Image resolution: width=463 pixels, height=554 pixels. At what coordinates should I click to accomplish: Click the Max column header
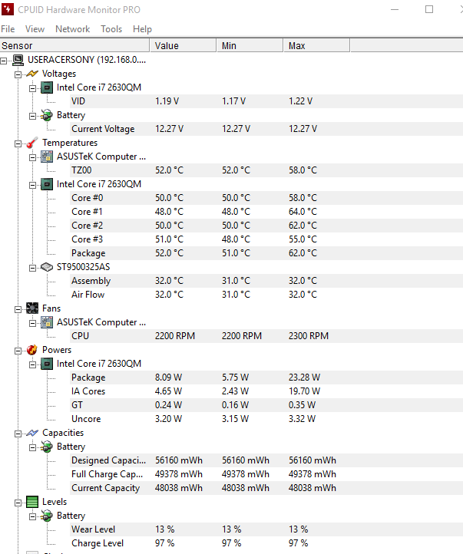click(316, 45)
